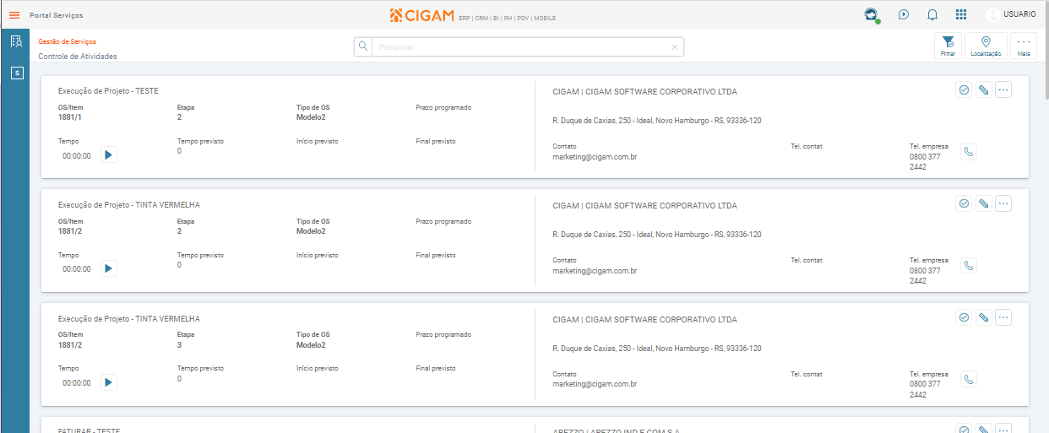The height and width of the screenshot is (433, 1049).
Task: Open the apps grid launcher
Action: click(x=961, y=14)
